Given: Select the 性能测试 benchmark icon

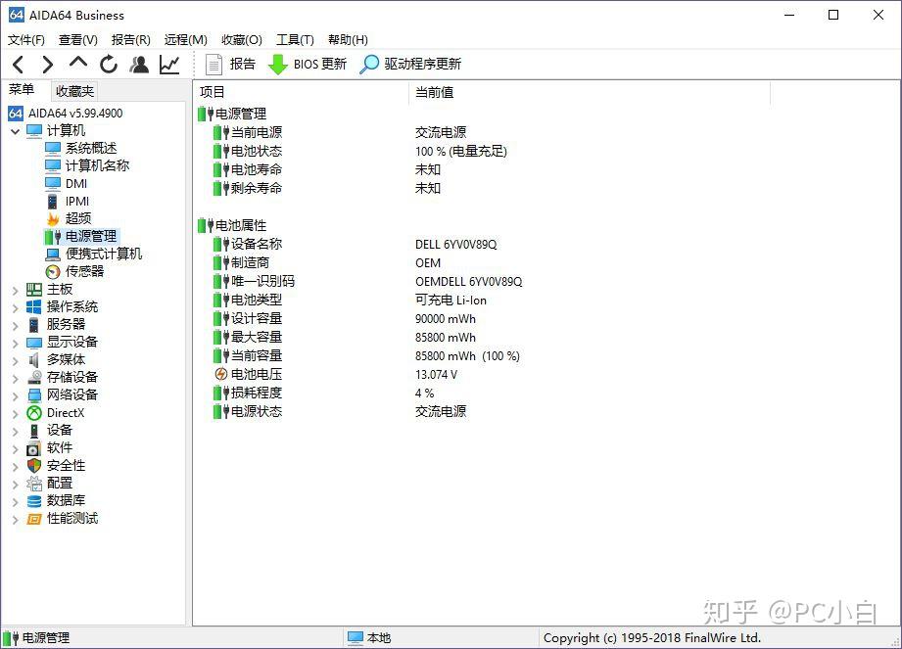Looking at the screenshot, I should (33, 518).
